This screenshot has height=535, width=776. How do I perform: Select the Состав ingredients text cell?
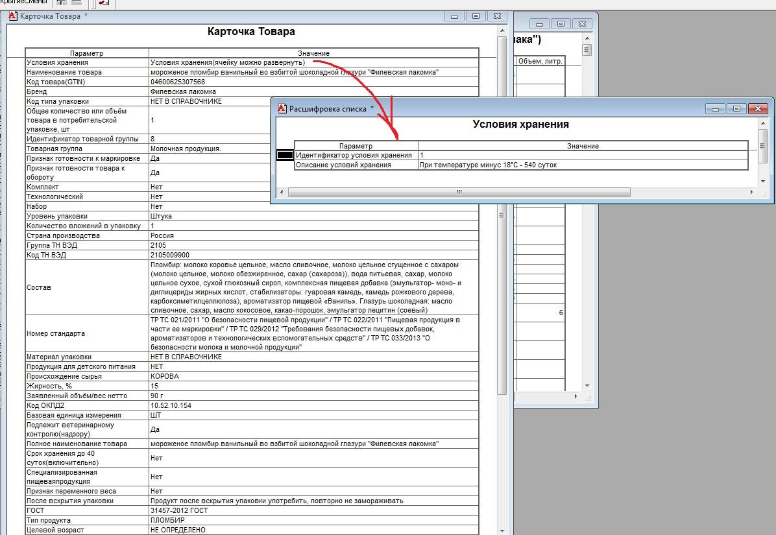pyautogui.click(x=305, y=287)
